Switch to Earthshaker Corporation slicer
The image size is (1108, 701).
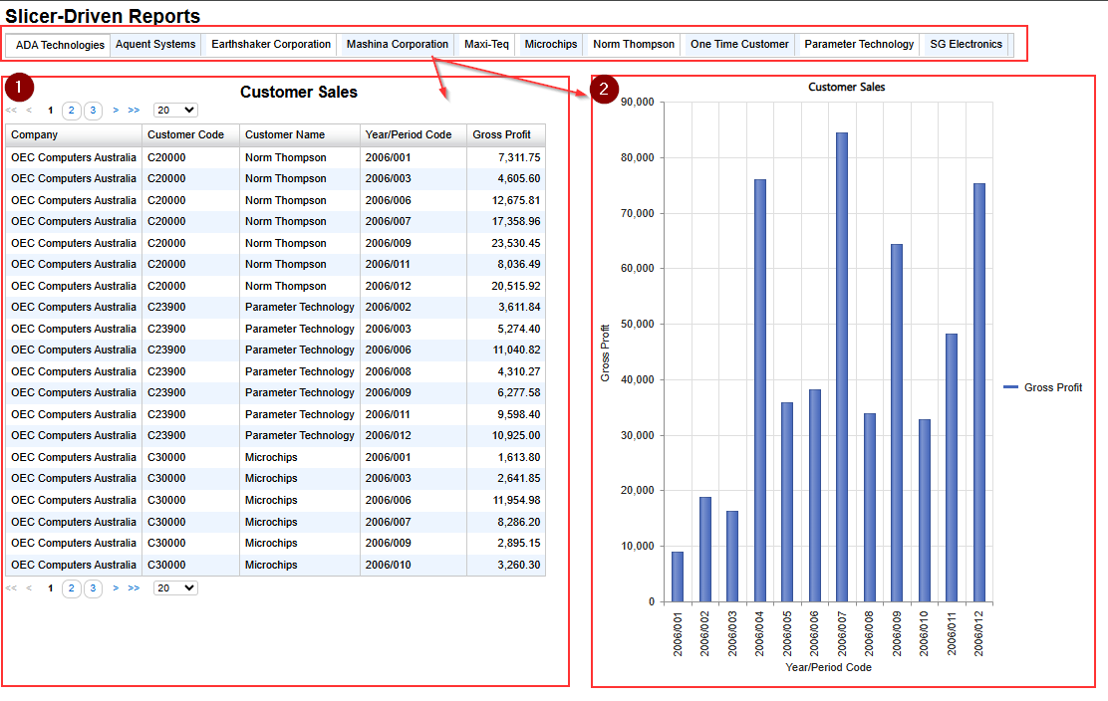[271, 44]
